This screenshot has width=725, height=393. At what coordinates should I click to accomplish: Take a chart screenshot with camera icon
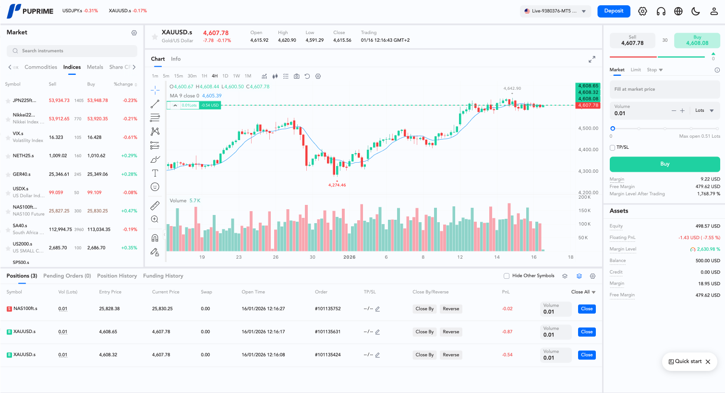tap(297, 76)
